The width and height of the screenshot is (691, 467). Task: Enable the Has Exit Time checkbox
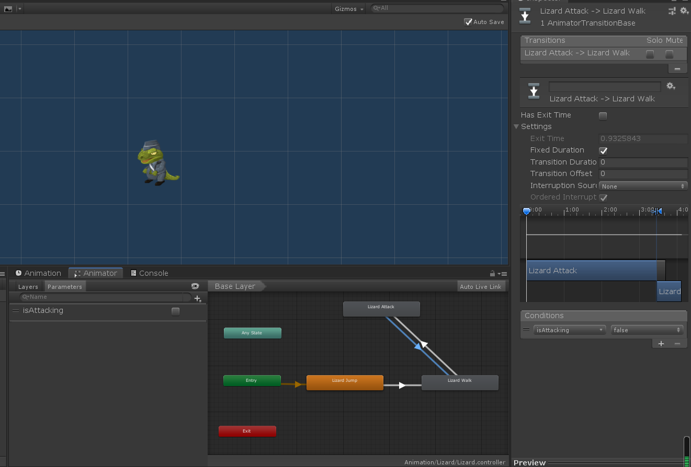tap(603, 116)
